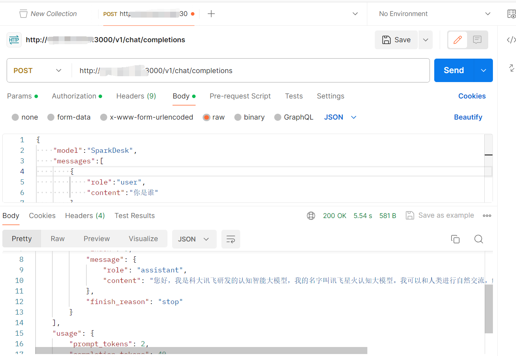Select GraphQL body type
Screen dimensions: 516x356
tap(278, 117)
